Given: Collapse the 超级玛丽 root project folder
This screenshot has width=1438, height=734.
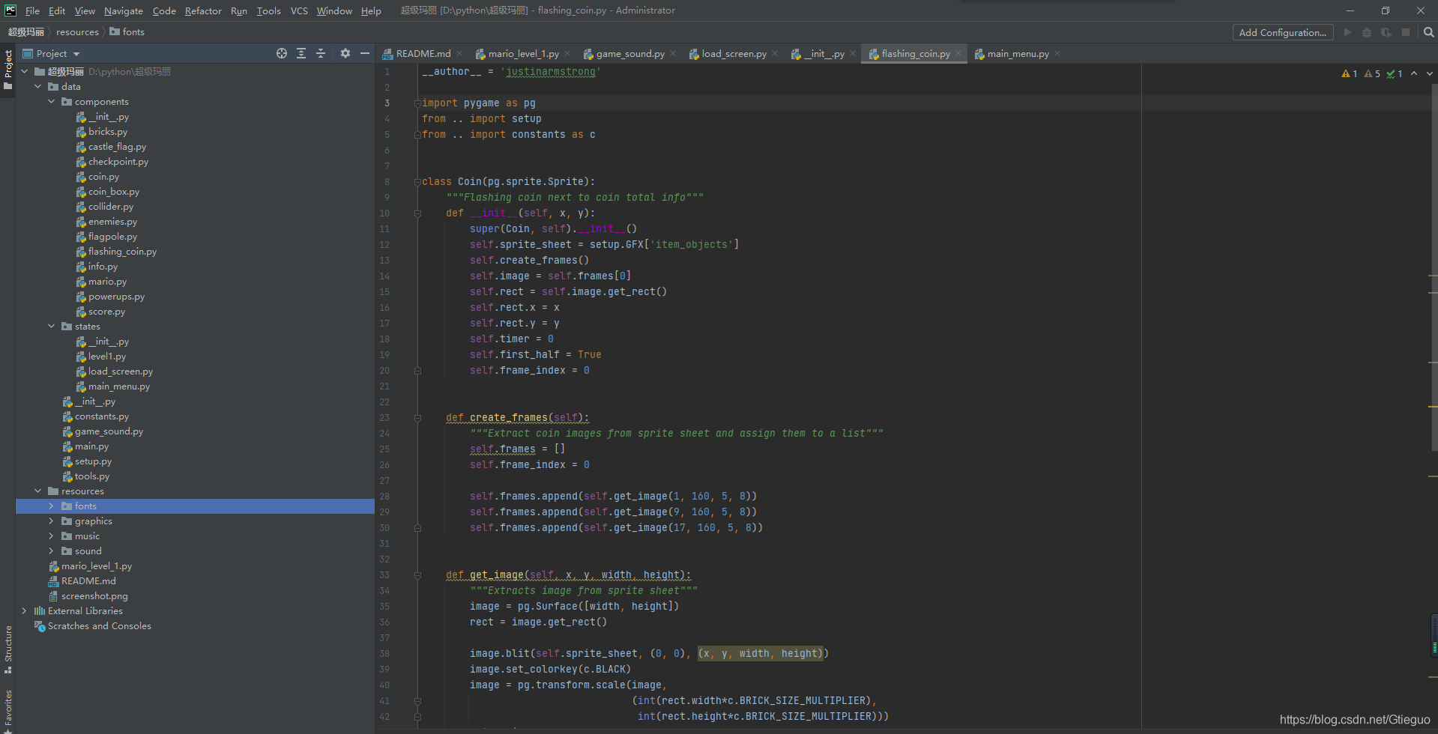Looking at the screenshot, I should tap(25, 71).
